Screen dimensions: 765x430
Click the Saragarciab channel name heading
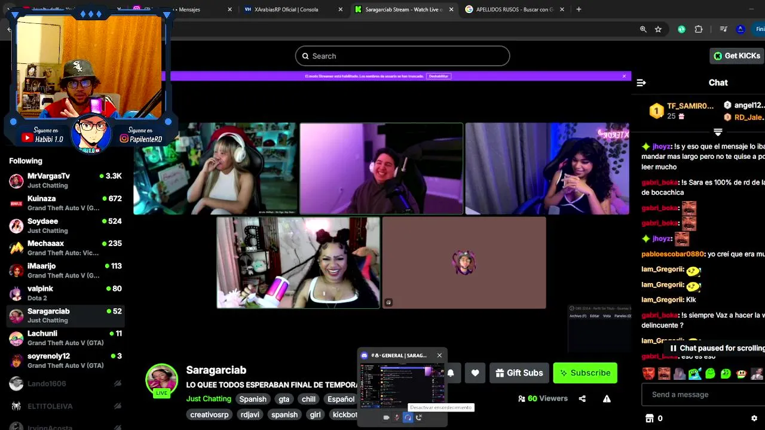pos(216,370)
